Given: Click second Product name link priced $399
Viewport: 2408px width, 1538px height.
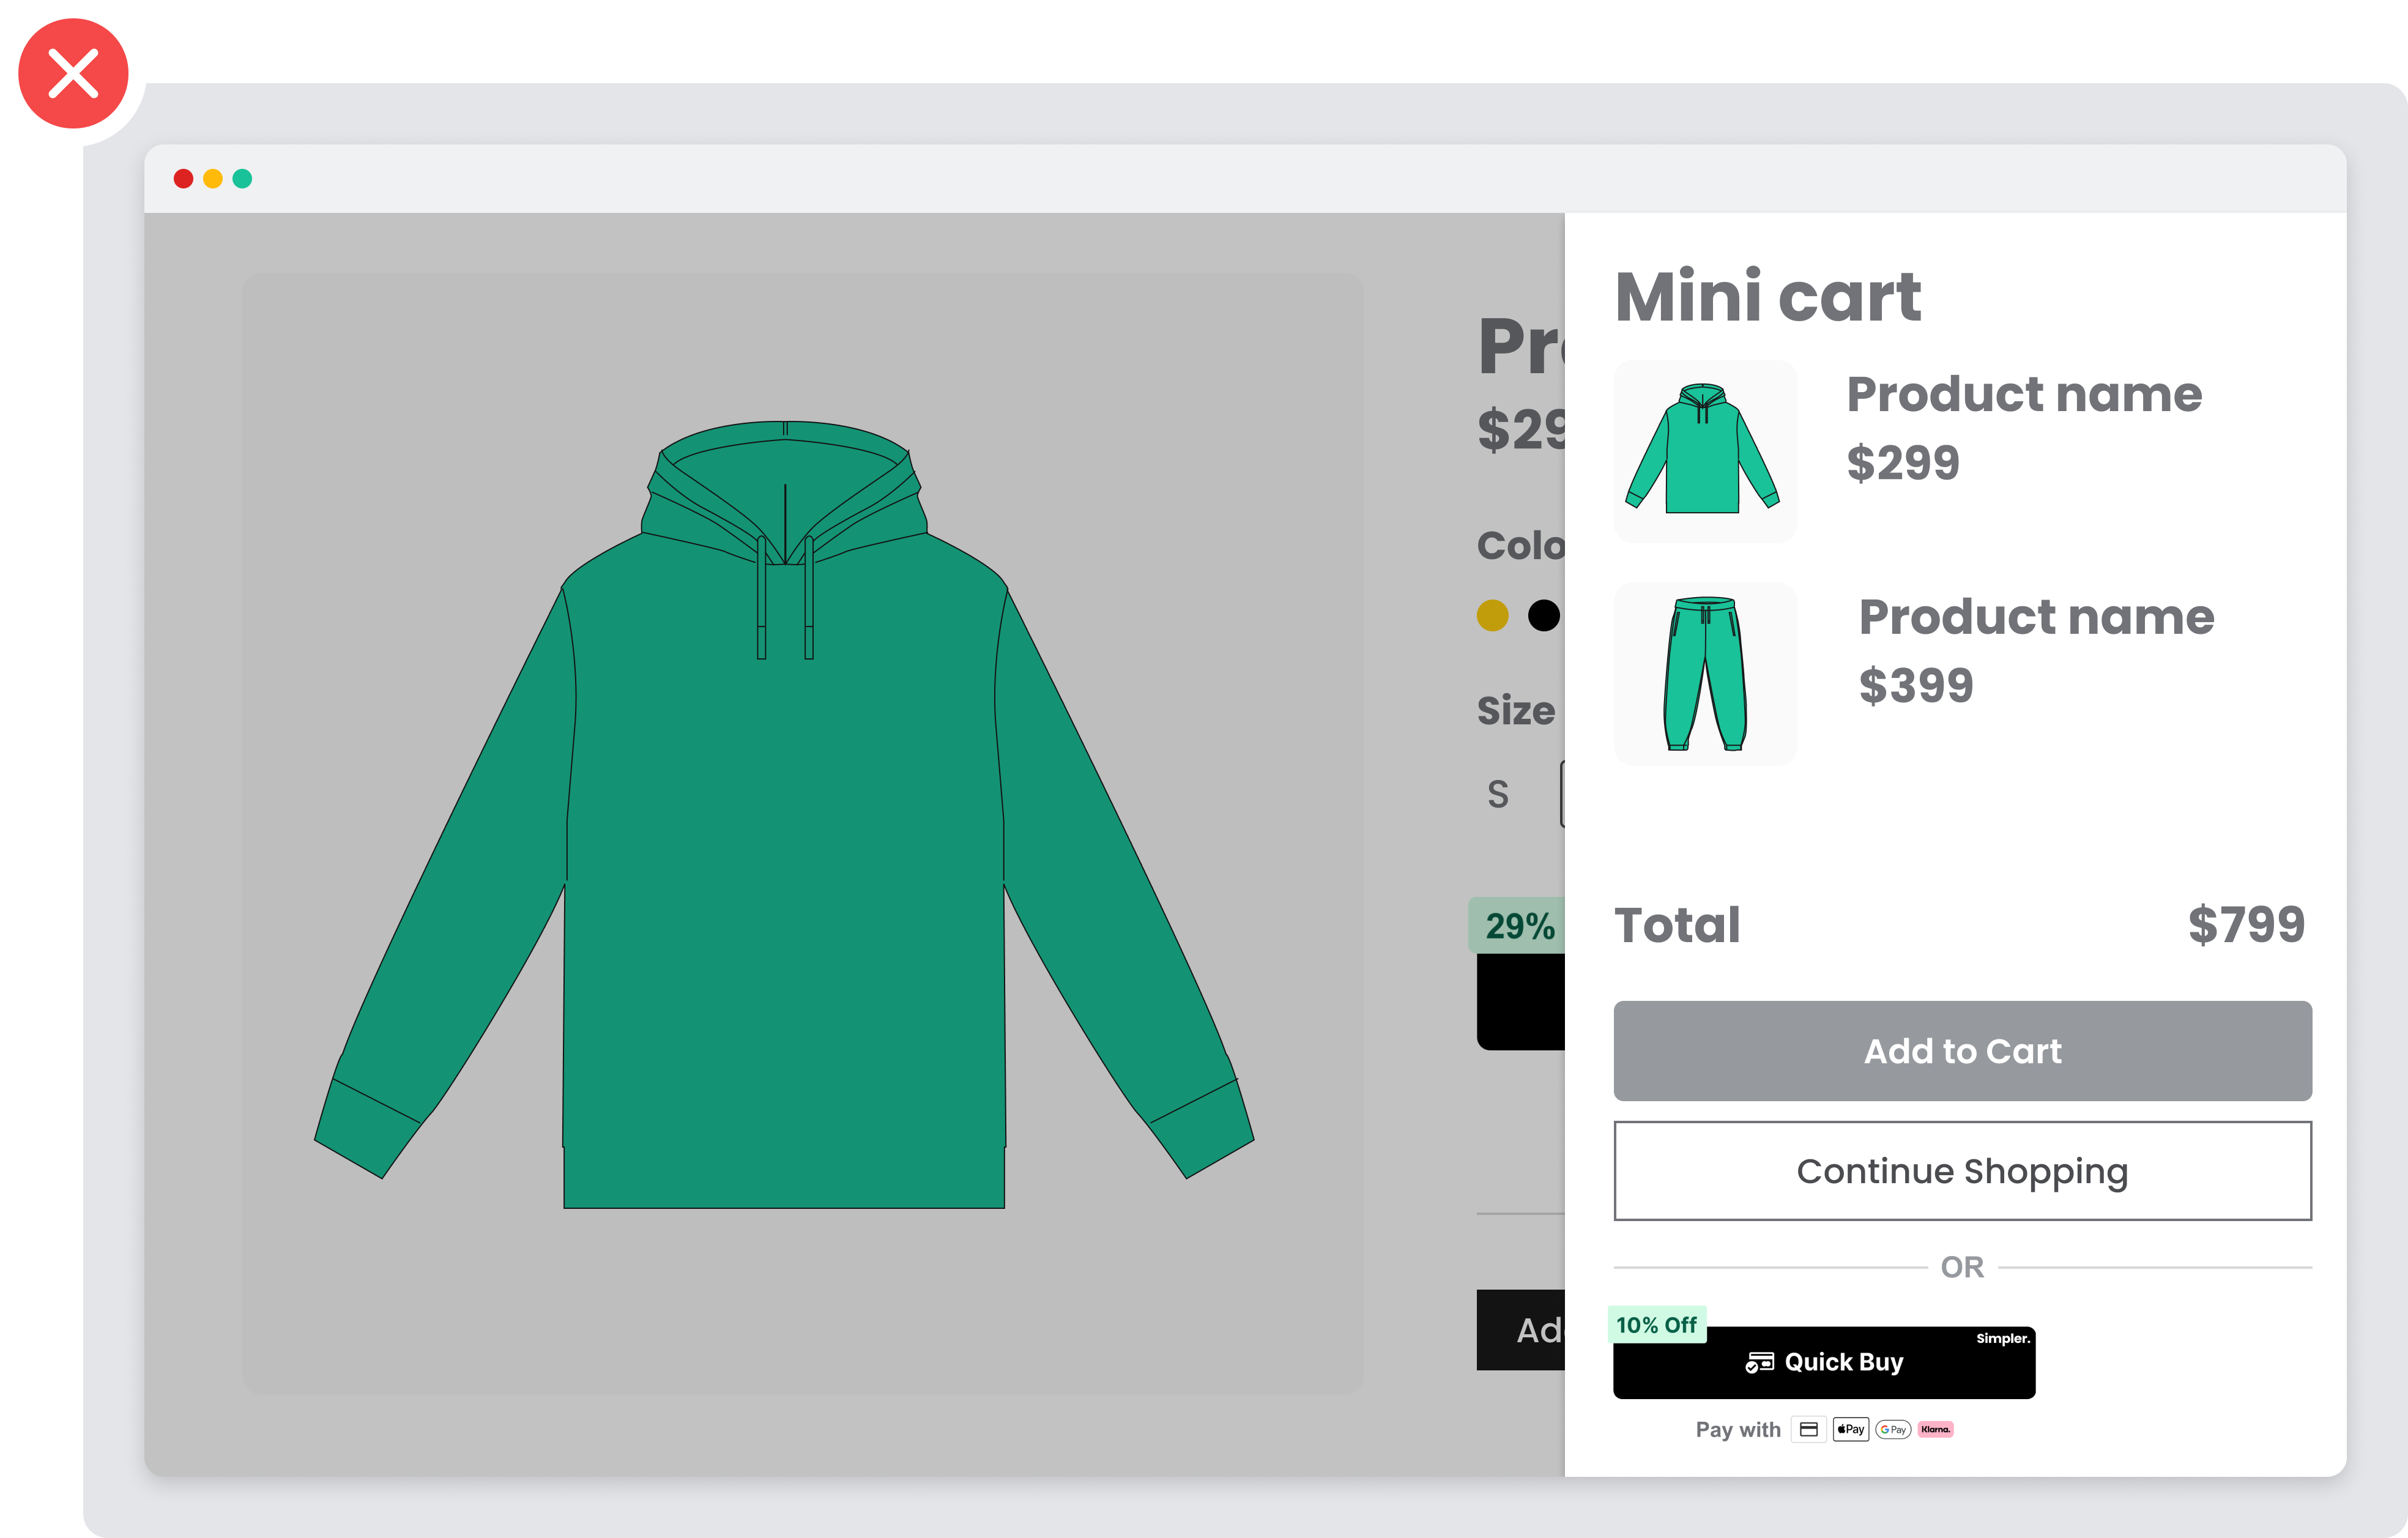Looking at the screenshot, I should [x=2036, y=617].
